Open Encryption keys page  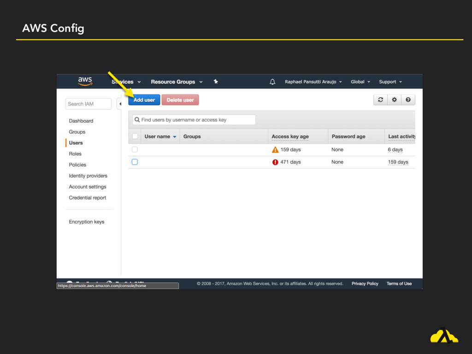[87, 222]
